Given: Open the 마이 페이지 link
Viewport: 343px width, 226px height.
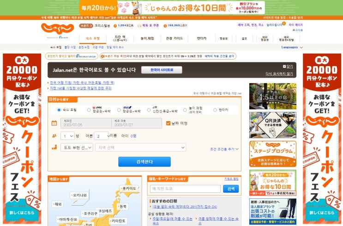Looking at the screenshot, I should (296, 25).
